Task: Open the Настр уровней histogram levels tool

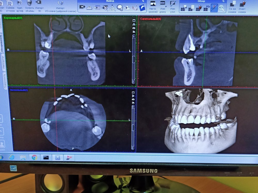Action: [153, 7]
